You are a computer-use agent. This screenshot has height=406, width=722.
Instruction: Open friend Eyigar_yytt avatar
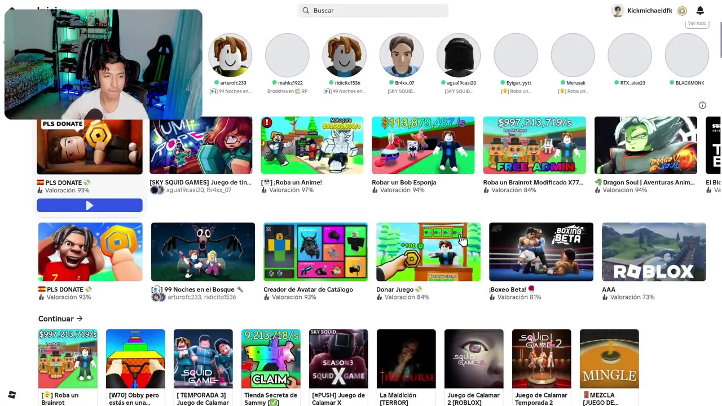click(x=516, y=55)
